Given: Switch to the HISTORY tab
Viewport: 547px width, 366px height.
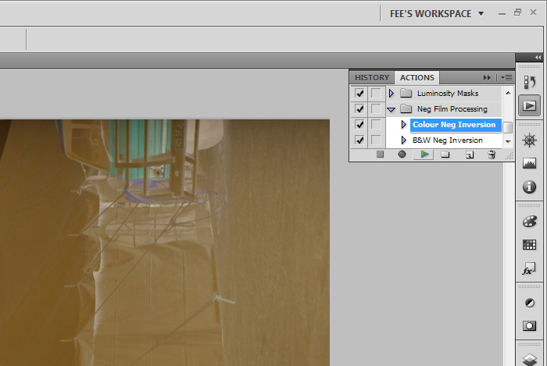Looking at the screenshot, I should click(372, 78).
